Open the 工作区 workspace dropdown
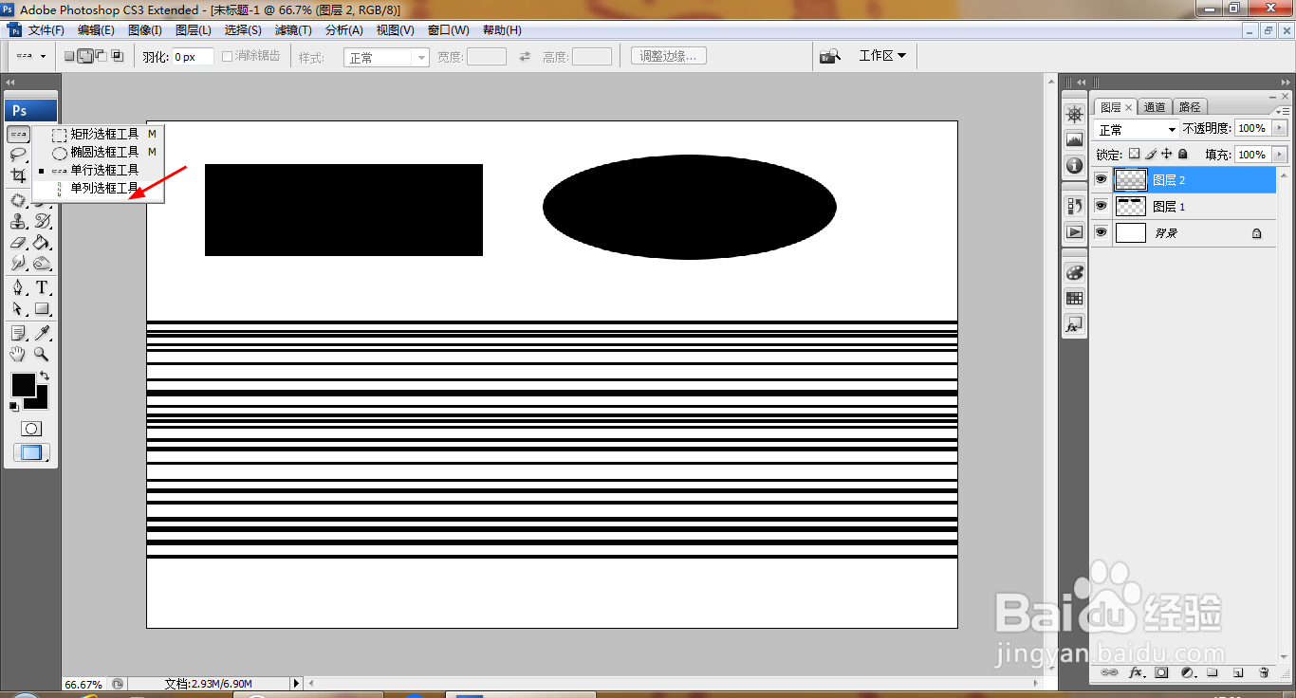The width and height of the screenshot is (1296, 698). click(x=882, y=56)
